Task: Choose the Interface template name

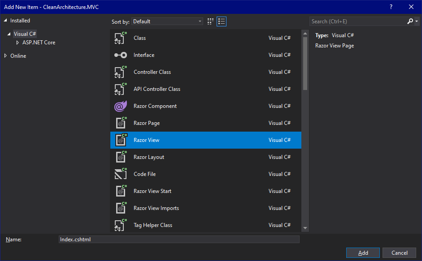Action: (x=144, y=55)
